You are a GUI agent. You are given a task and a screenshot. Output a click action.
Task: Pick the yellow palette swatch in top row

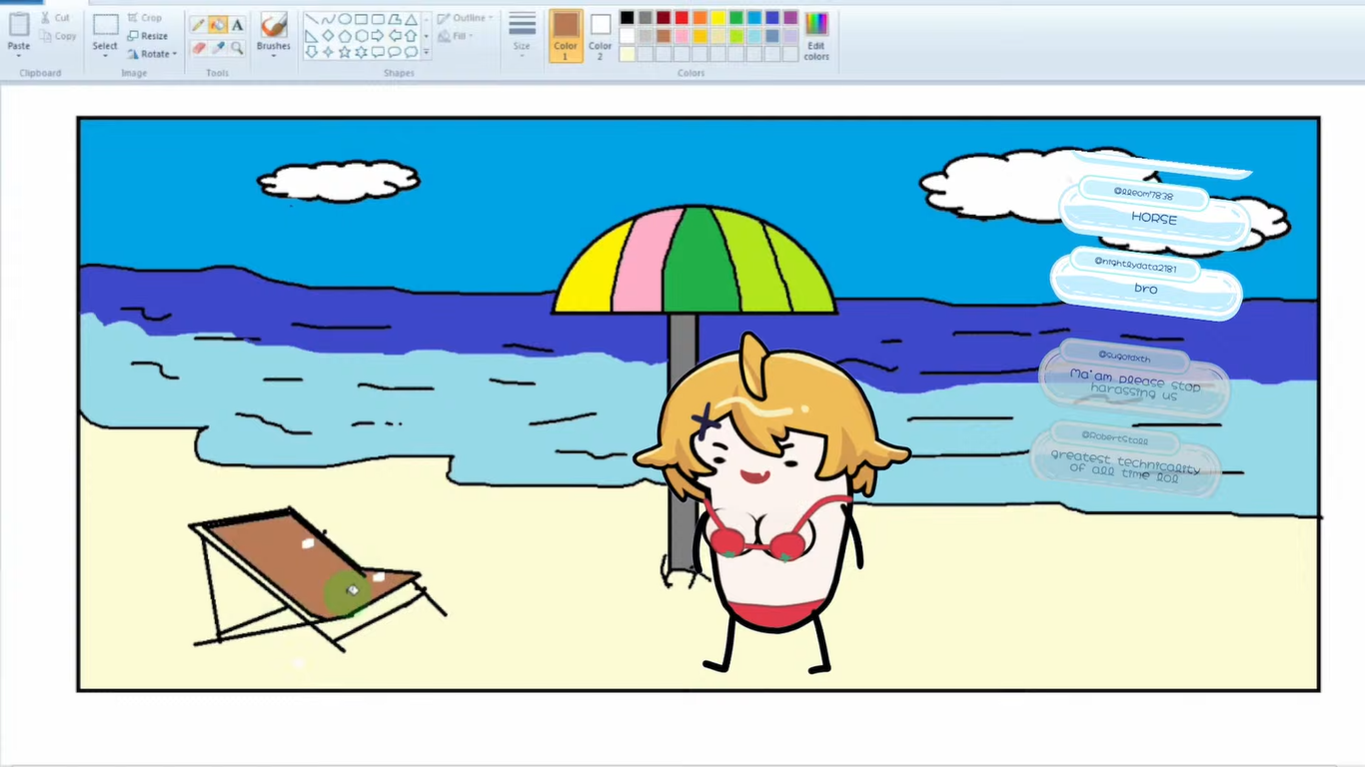[717, 18]
